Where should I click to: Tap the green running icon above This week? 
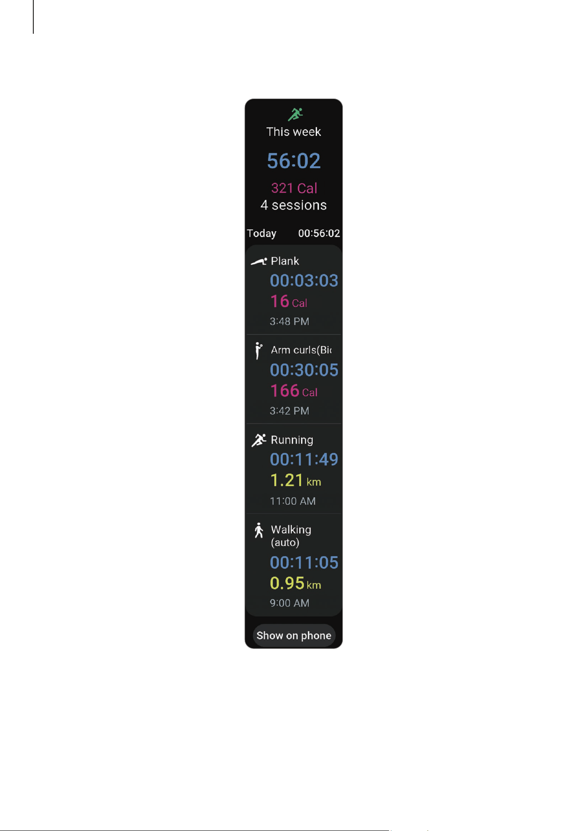coord(295,114)
